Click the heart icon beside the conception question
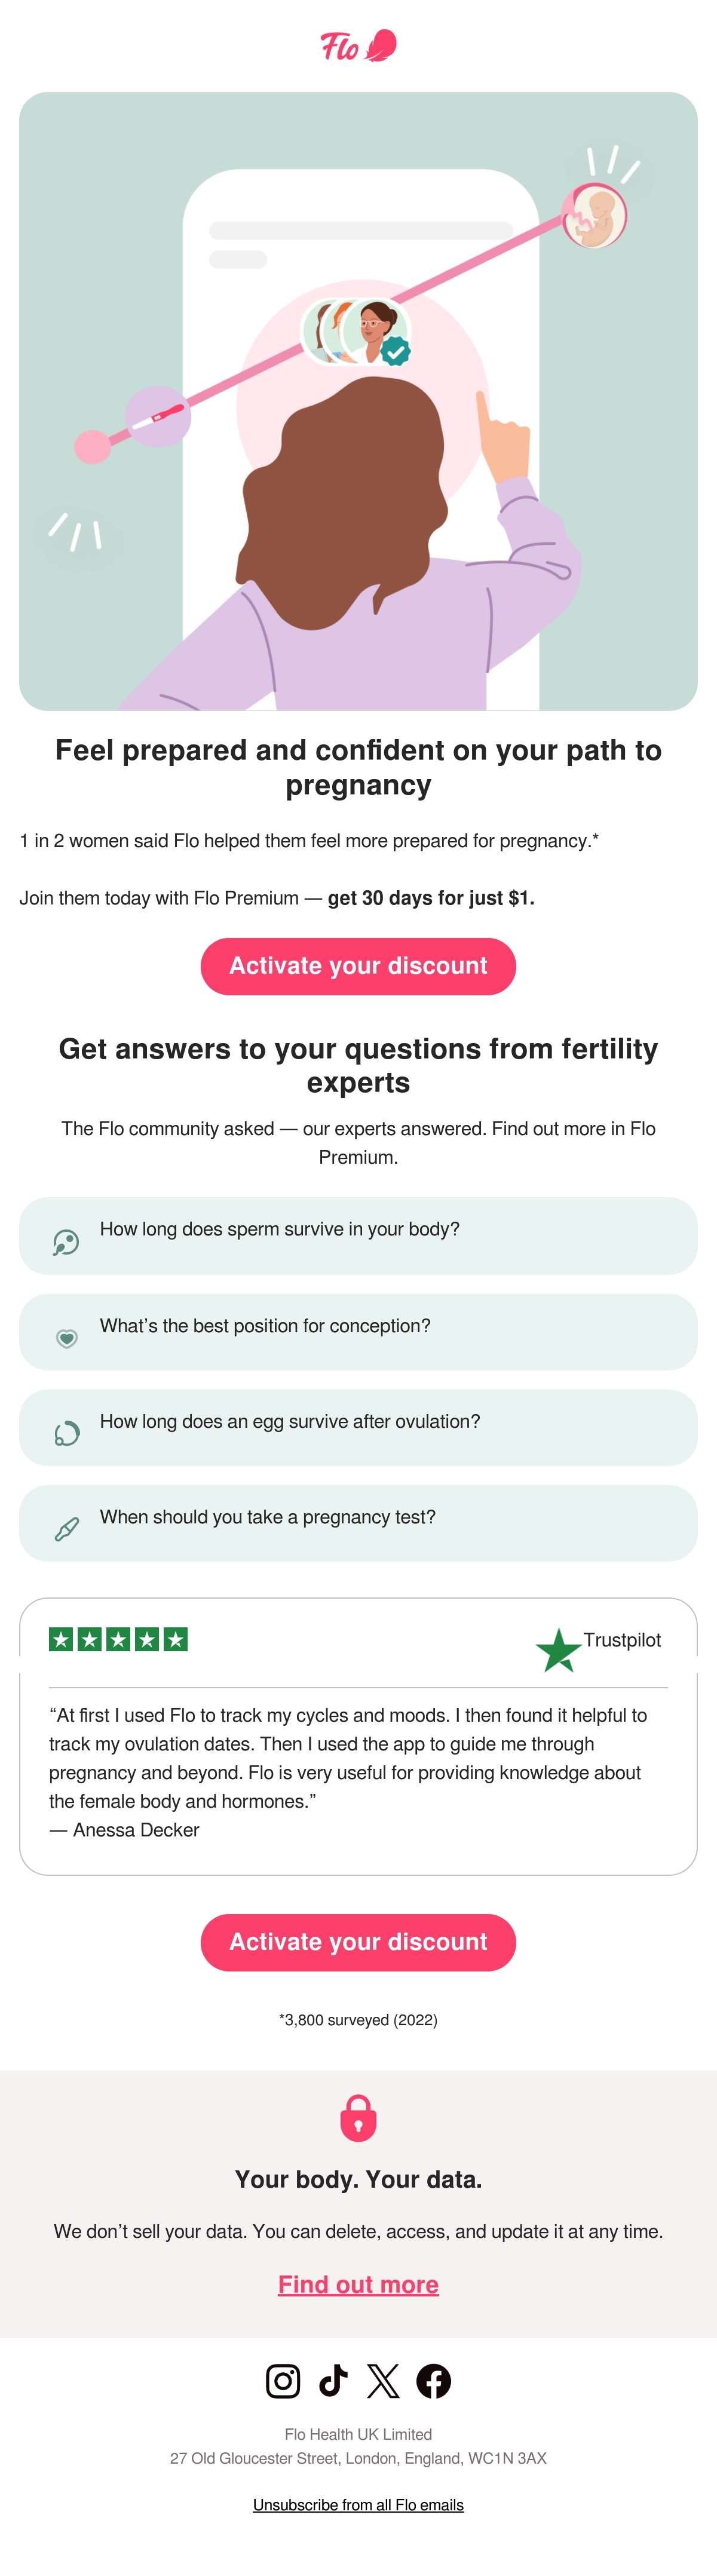Image resolution: width=717 pixels, height=2576 pixels. (x=66, y=1338)
